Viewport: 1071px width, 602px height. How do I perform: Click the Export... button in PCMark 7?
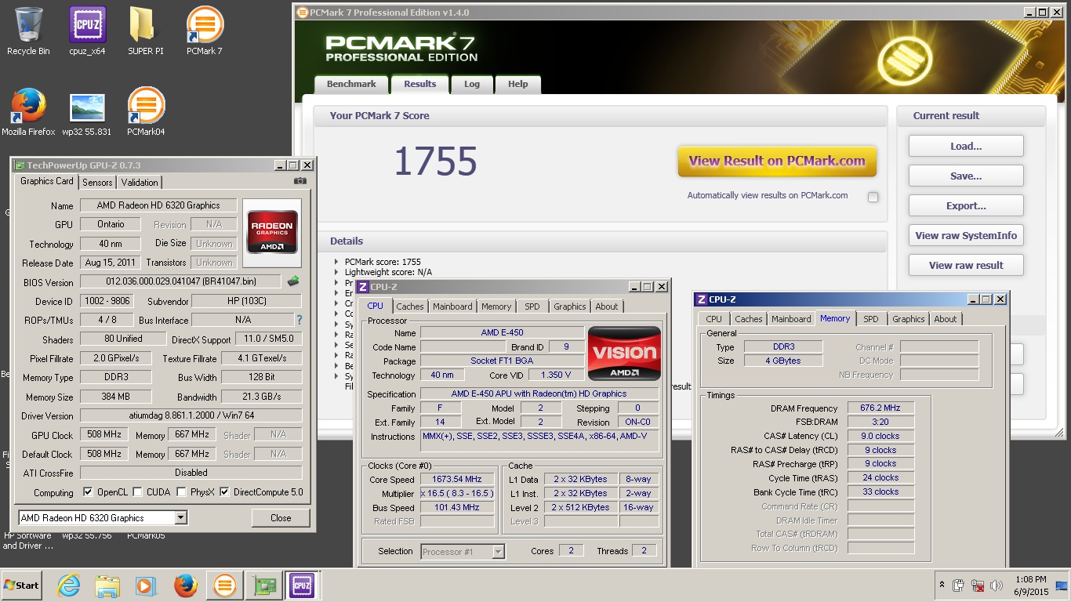[x=966, y=205]
